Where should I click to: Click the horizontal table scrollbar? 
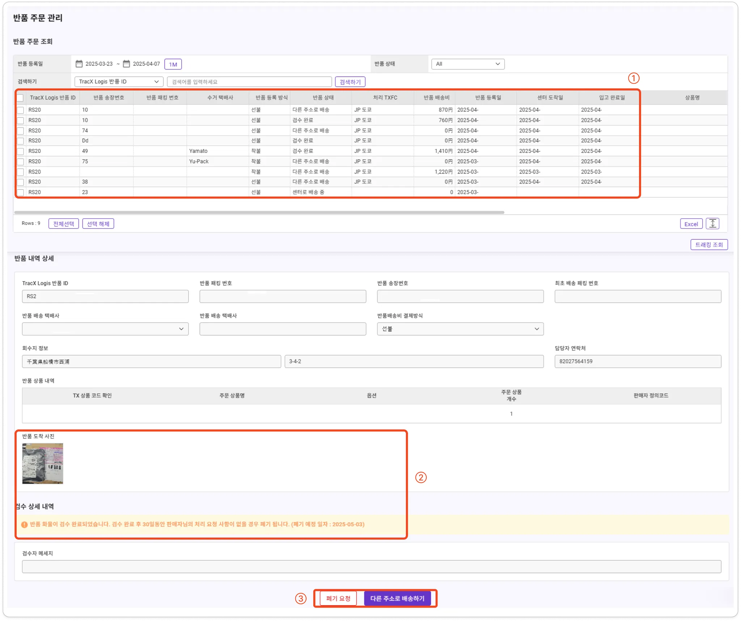point(259,213)
